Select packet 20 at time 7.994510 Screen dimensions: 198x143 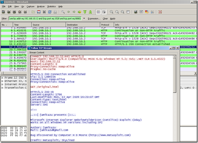14,49
